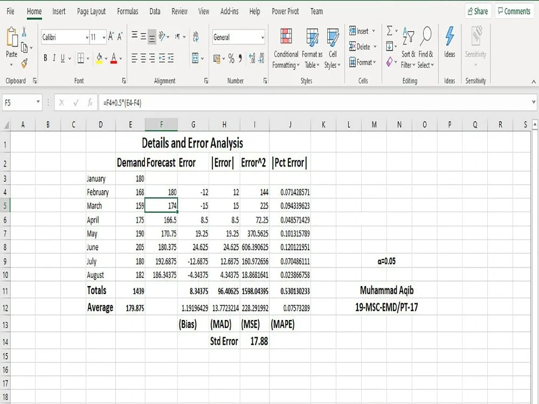Toggle Bold formatting
This screenshot has width=539, height=404.
tap(45, 58)
